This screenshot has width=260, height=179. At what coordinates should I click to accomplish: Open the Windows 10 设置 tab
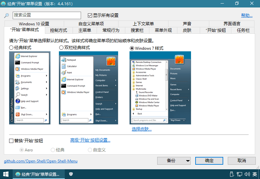(x=34, y=24)
